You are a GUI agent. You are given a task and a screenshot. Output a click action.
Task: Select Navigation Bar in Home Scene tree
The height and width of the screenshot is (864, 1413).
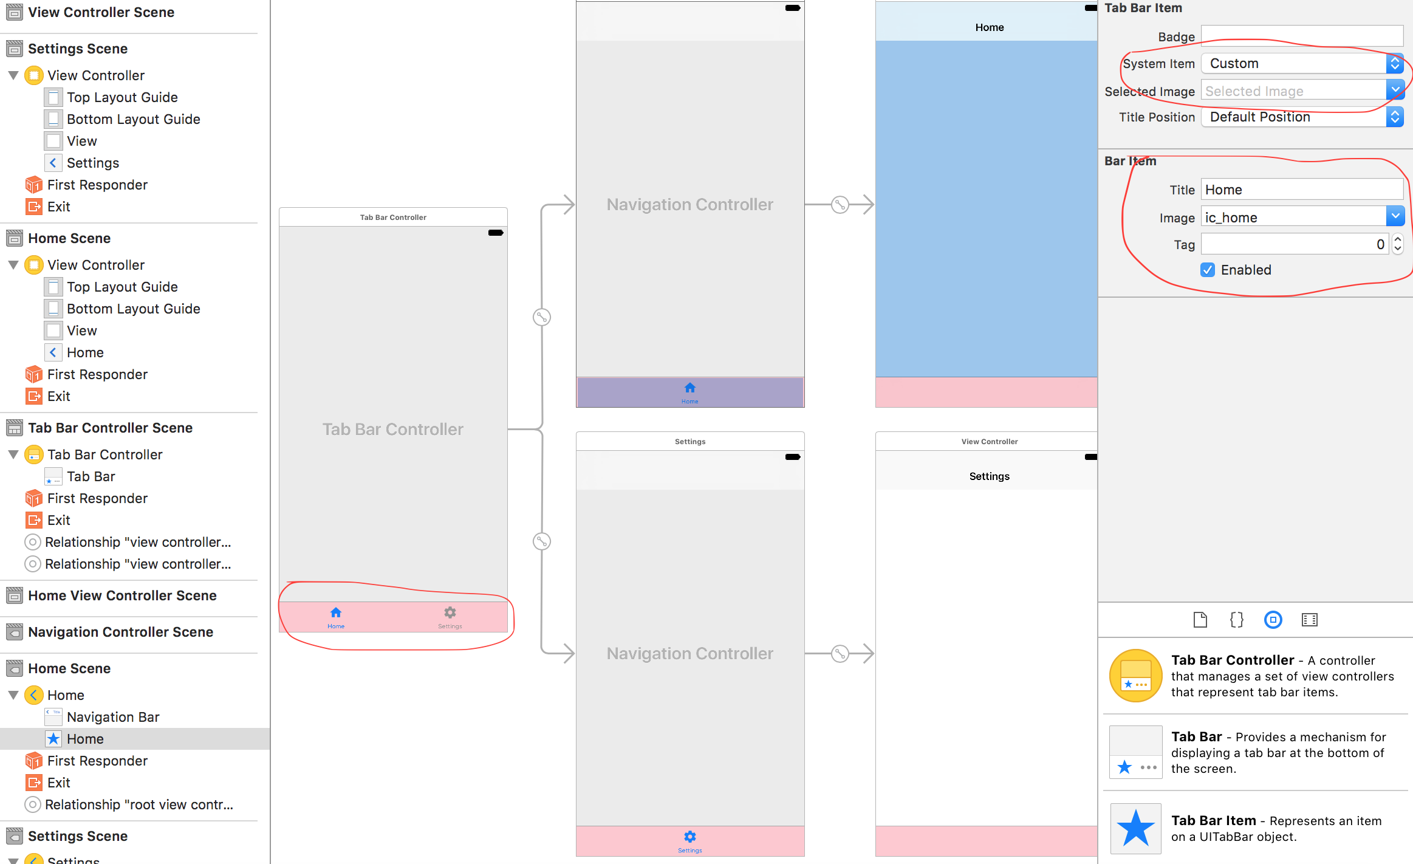(x=113, y=716)
